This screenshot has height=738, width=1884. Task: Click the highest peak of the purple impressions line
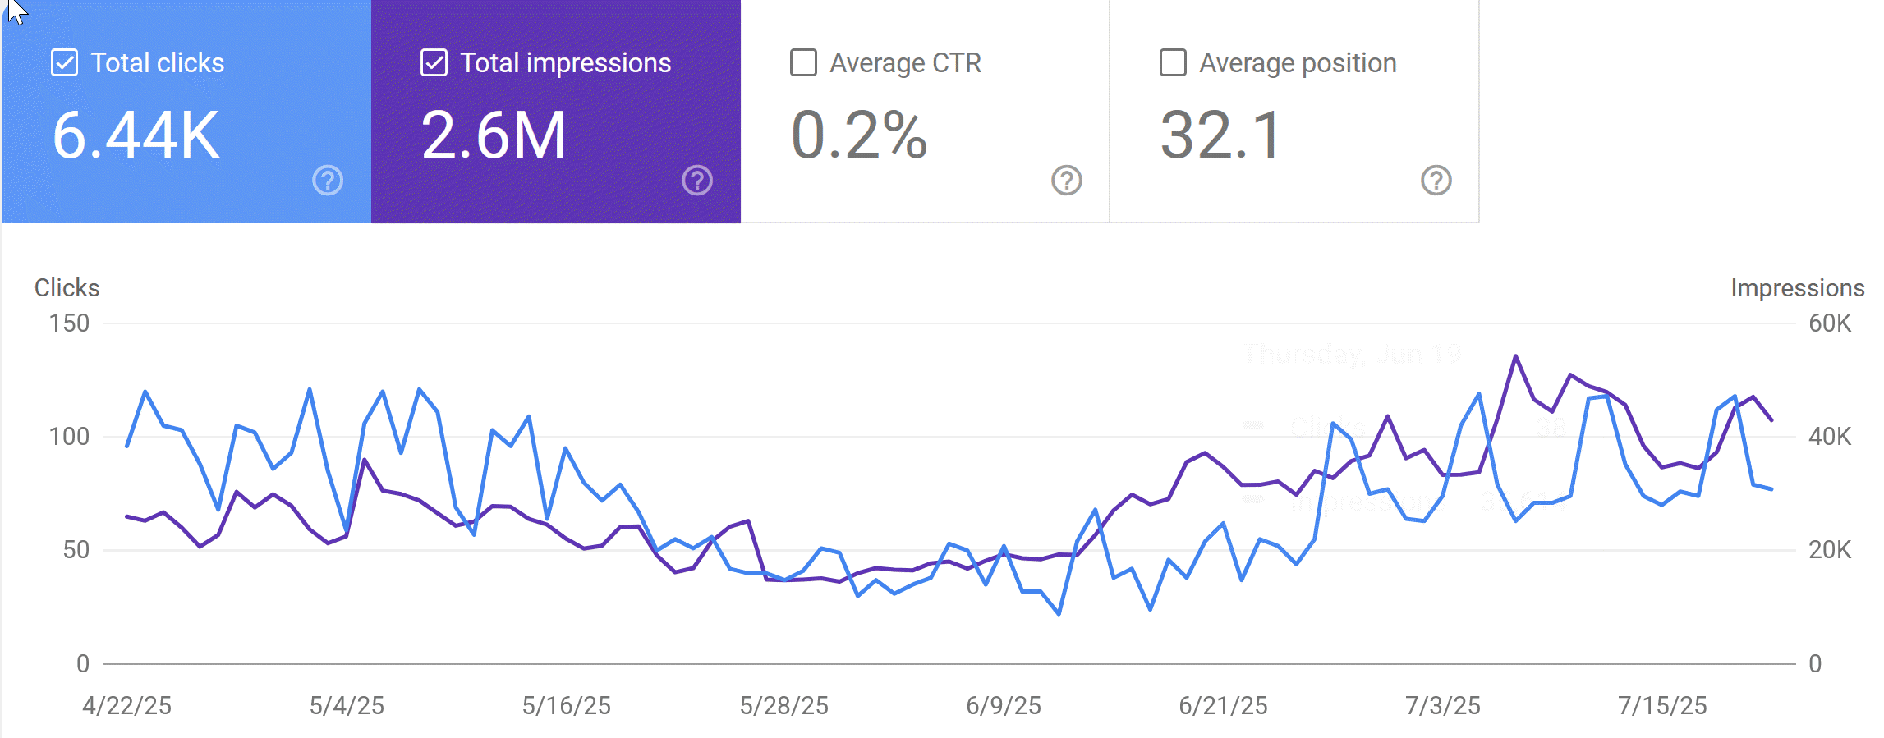[x=1515, y=356]
